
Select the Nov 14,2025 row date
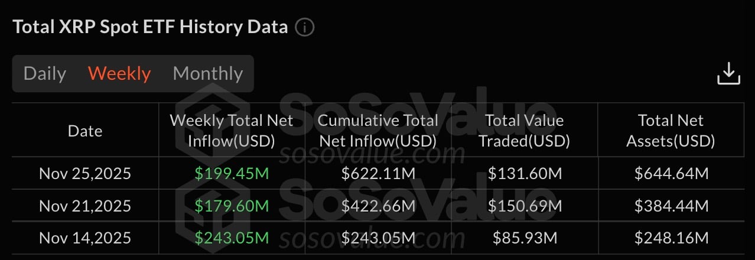[85, 238]
